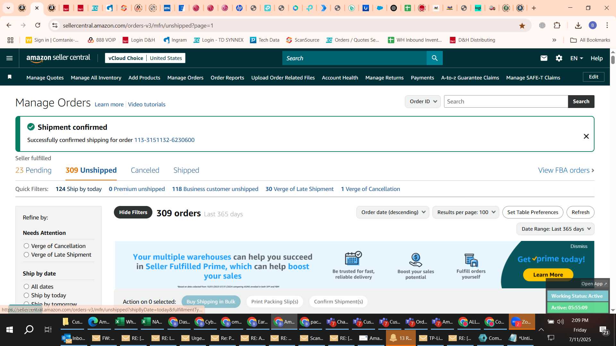Viewport: 616px width, 346px height.
Task: Select the Verge of Cancellation radio button
Action: (26, 246)
